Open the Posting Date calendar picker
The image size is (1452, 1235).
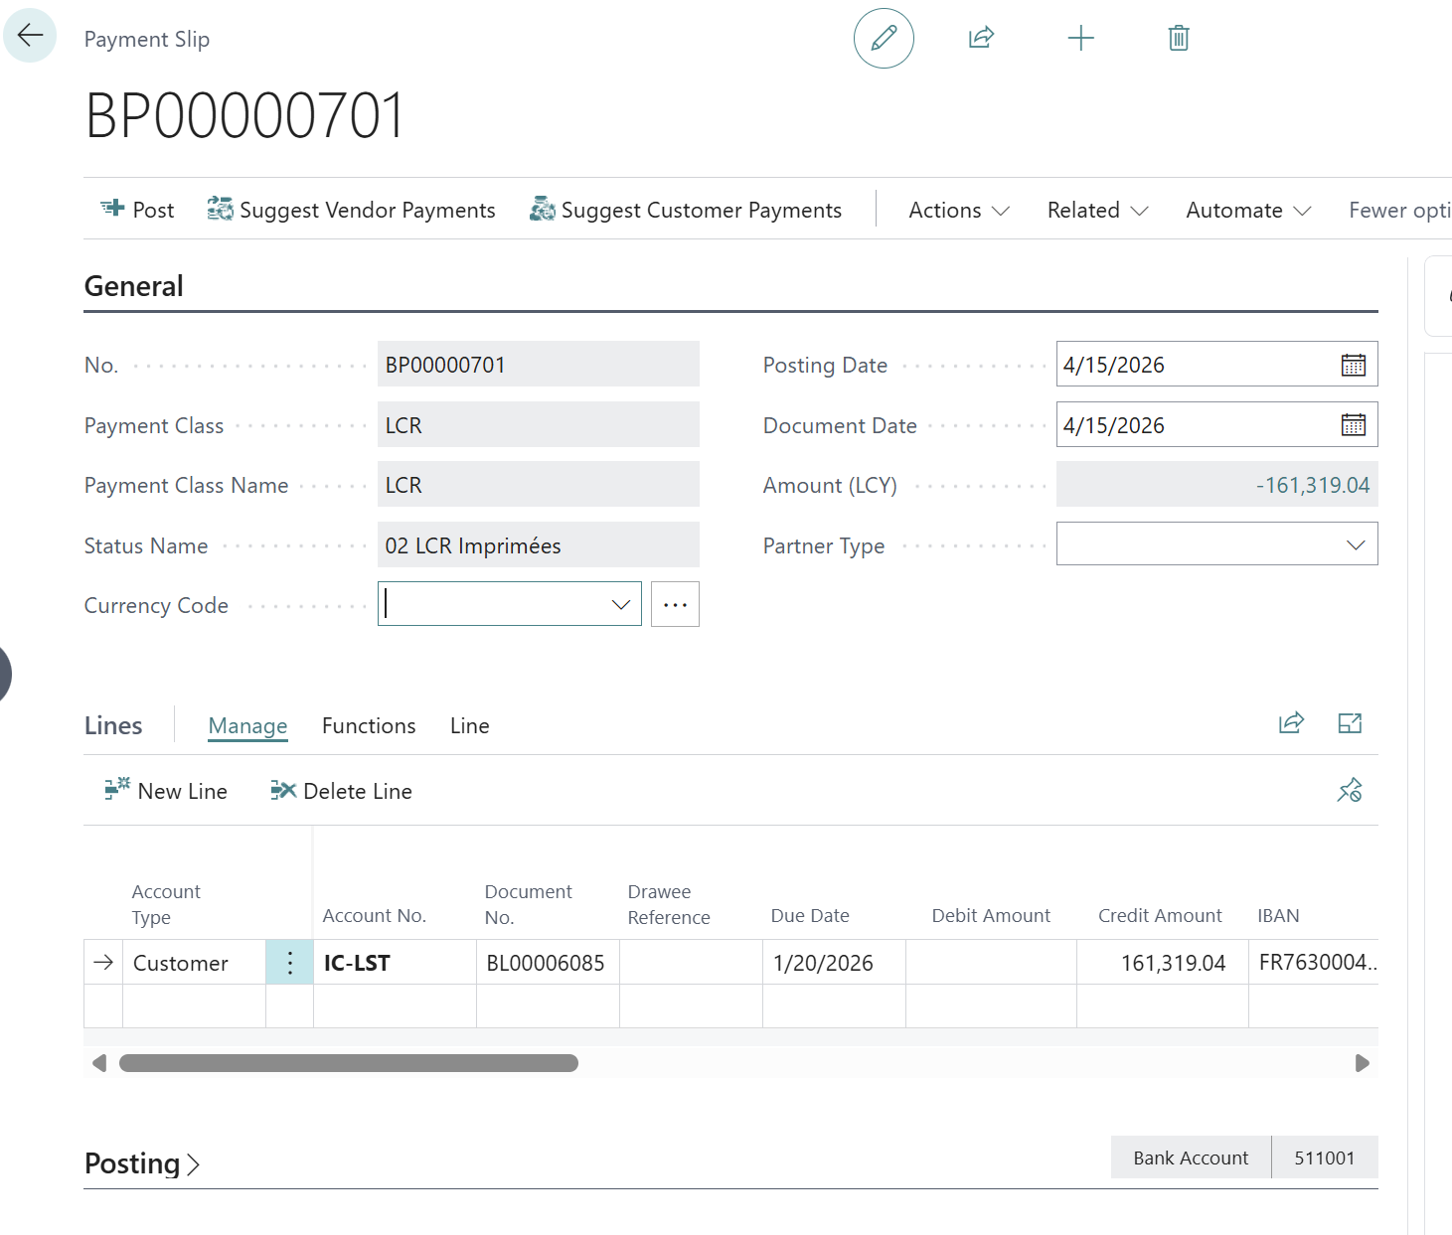(1353, 365)
